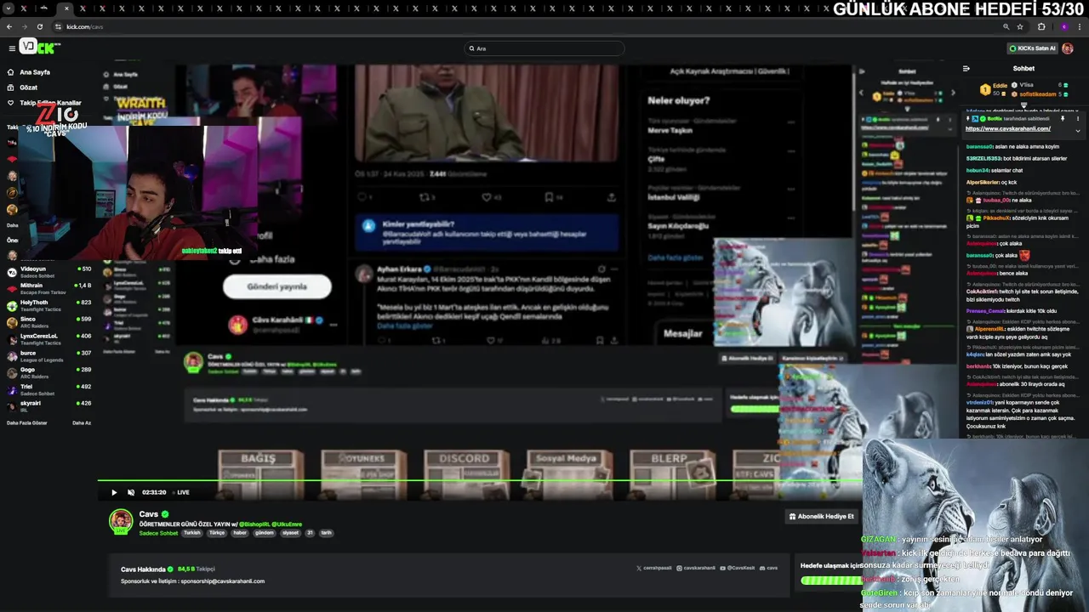The image size is (1089, 612).
Task: Select the haber stream tag
Action: 240,533
